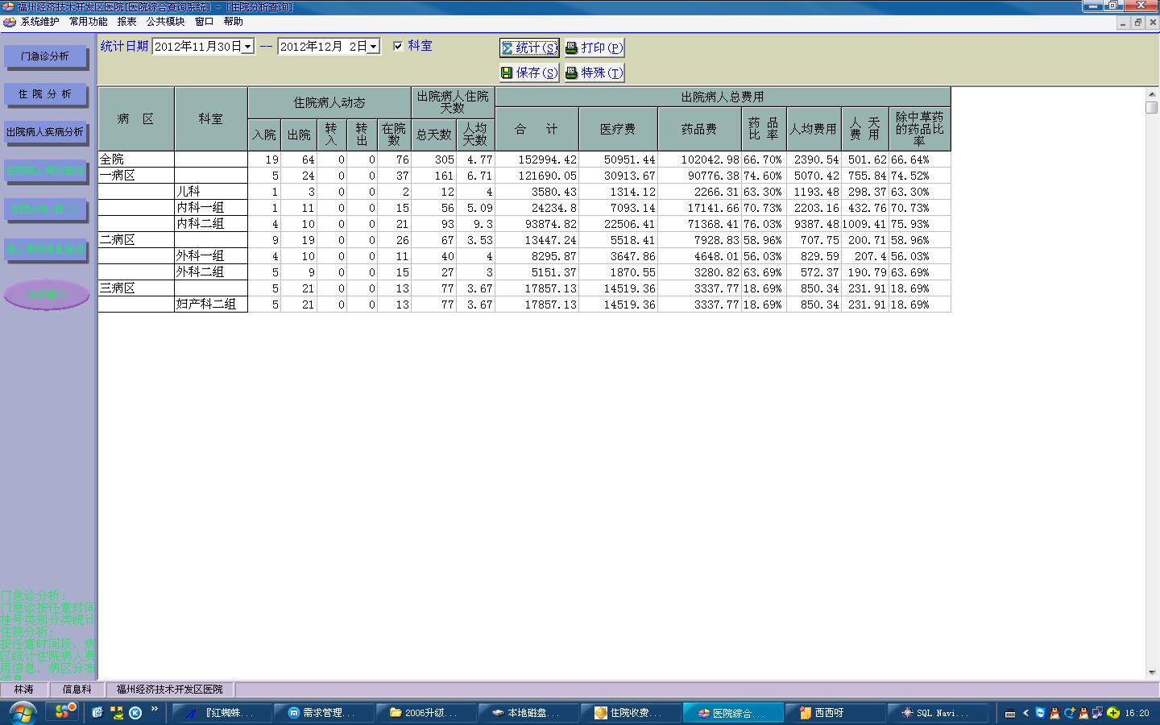
Task: Click the 二病区 row label
Action: coord(135,240)
